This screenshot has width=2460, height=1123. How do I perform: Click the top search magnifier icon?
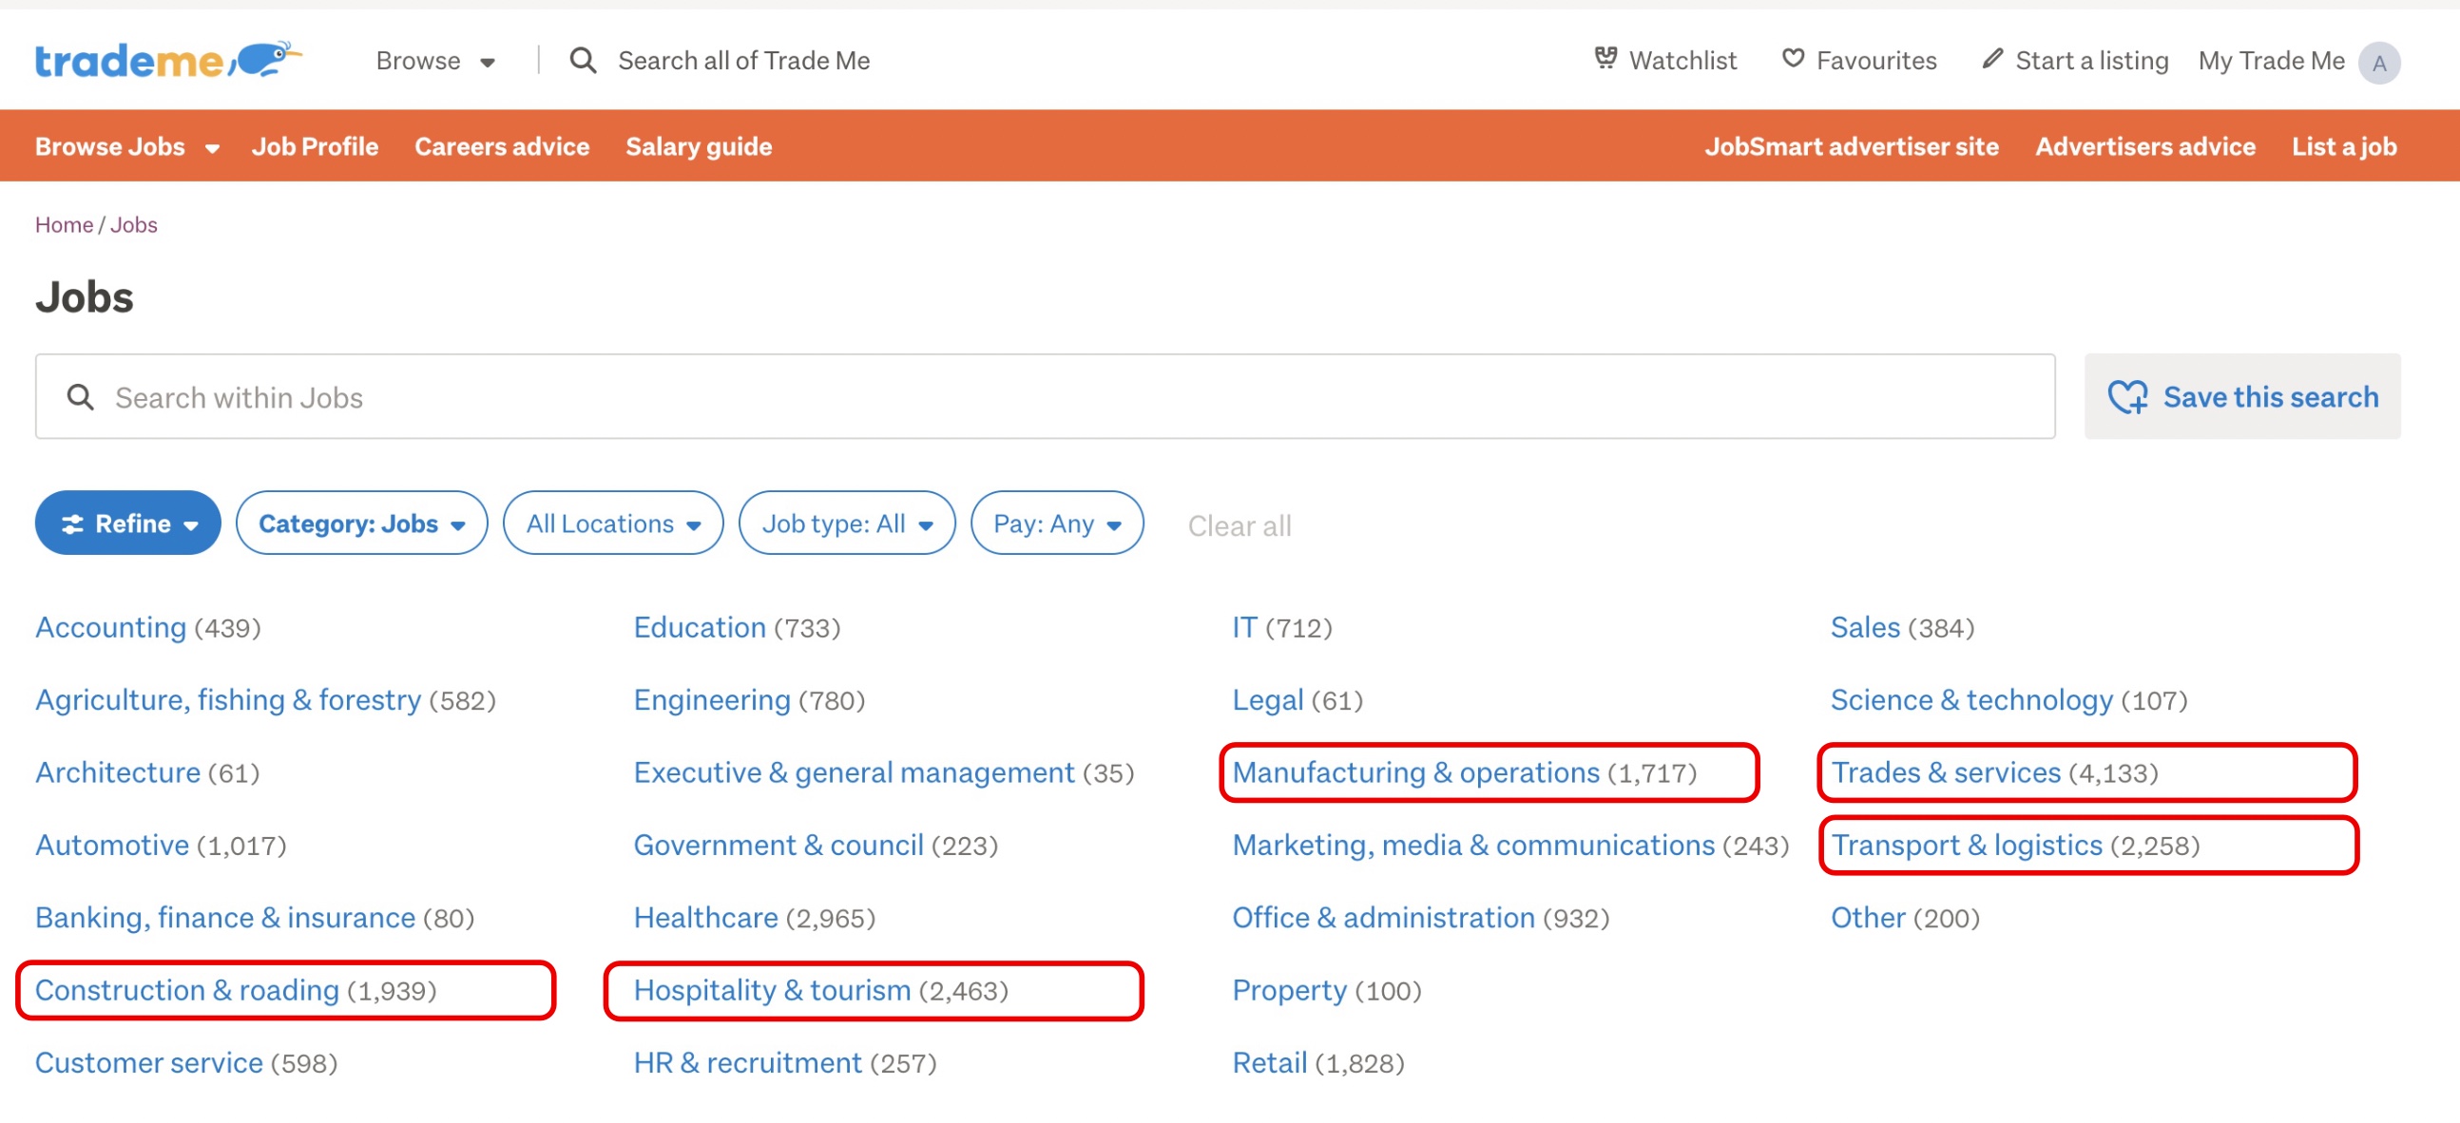click(x=583, y=61)
